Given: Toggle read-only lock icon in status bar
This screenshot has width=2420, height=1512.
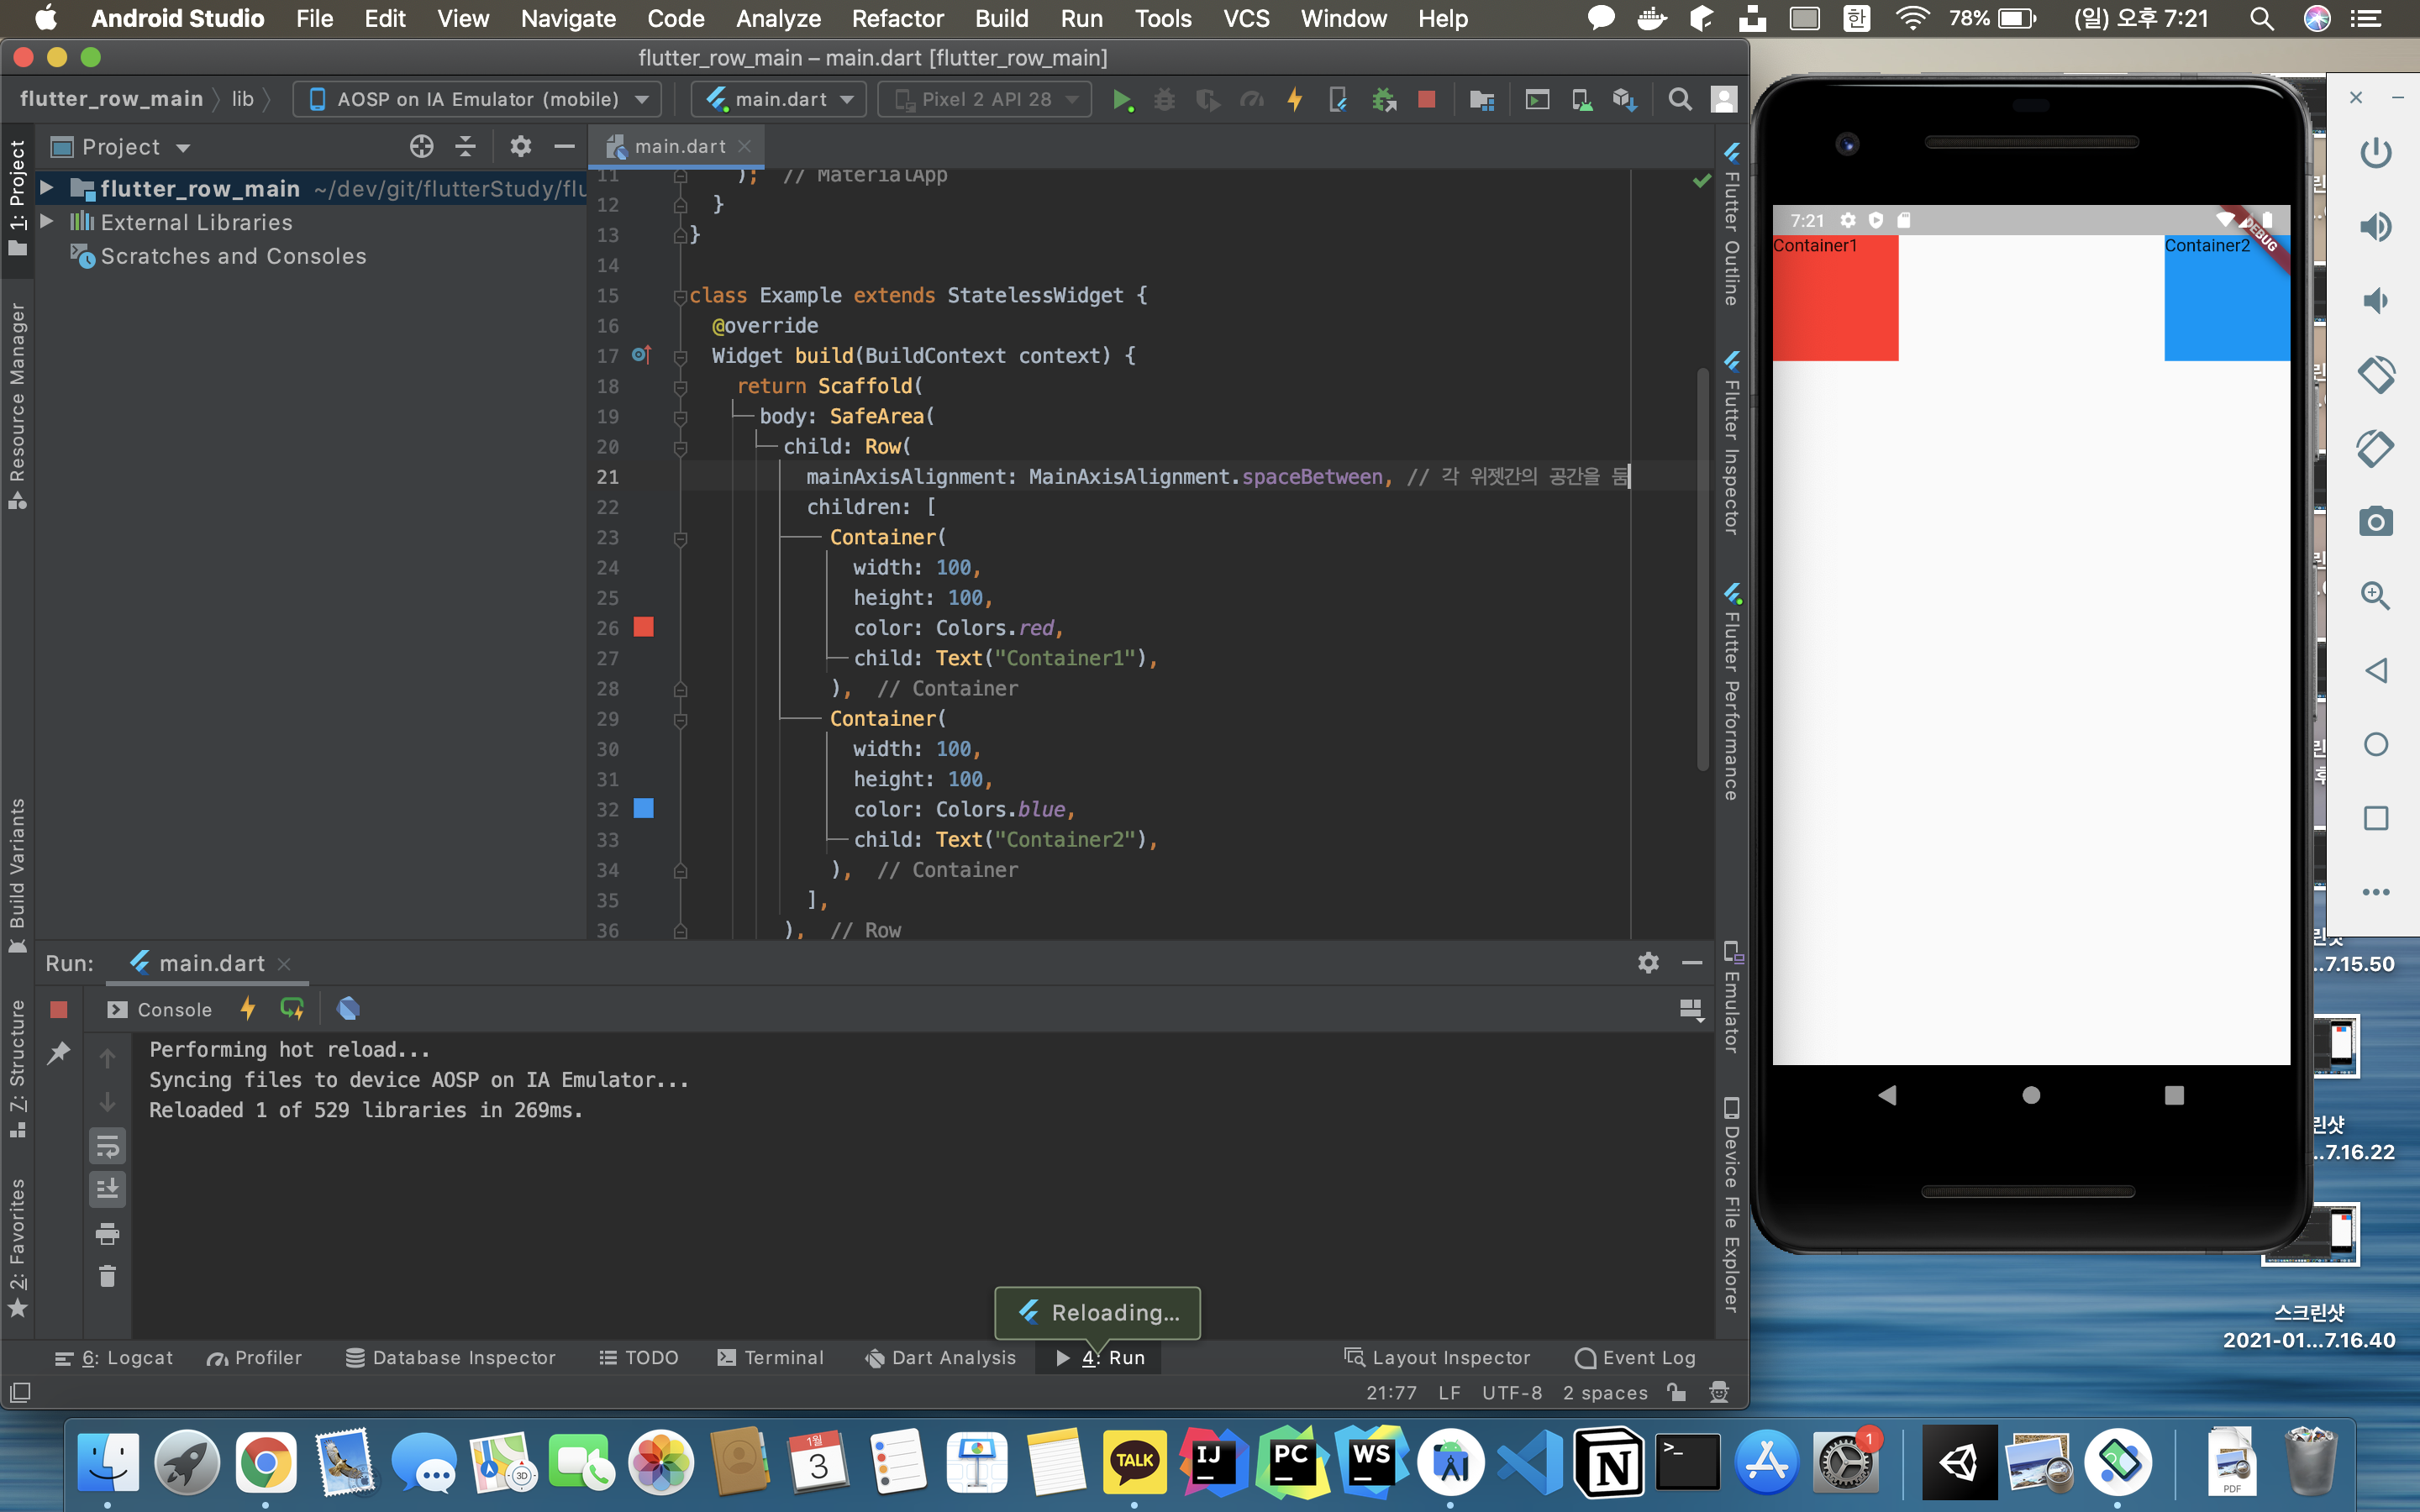Looking at the screenshot, I should click(1677, 1392).
